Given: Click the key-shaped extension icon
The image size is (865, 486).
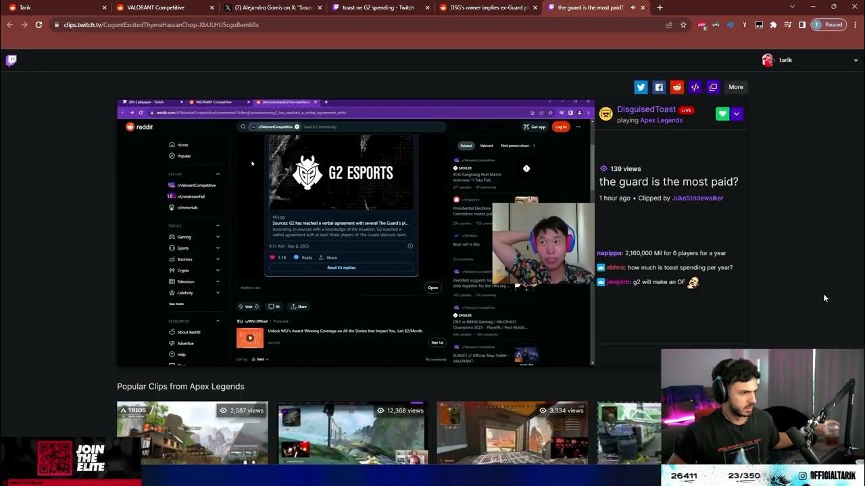Looking at the screenshot, I should 744,25.
